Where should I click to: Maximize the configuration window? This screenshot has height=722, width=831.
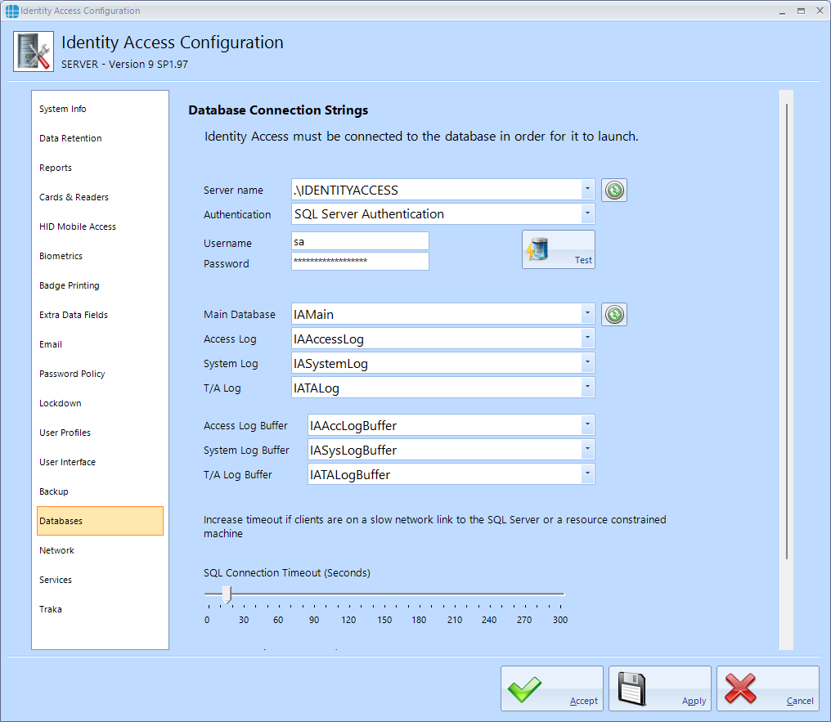click(801, 11)
